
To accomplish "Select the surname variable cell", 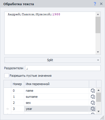I will 57,97.
